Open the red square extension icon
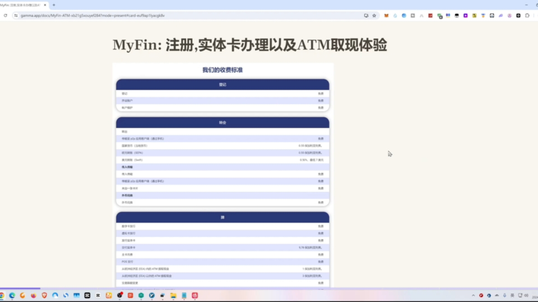This screenshot has height=302, width=538. (x=430, y=15)
